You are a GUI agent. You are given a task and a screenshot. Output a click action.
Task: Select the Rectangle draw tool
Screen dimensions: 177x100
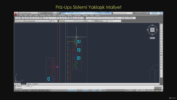point(97,18)
